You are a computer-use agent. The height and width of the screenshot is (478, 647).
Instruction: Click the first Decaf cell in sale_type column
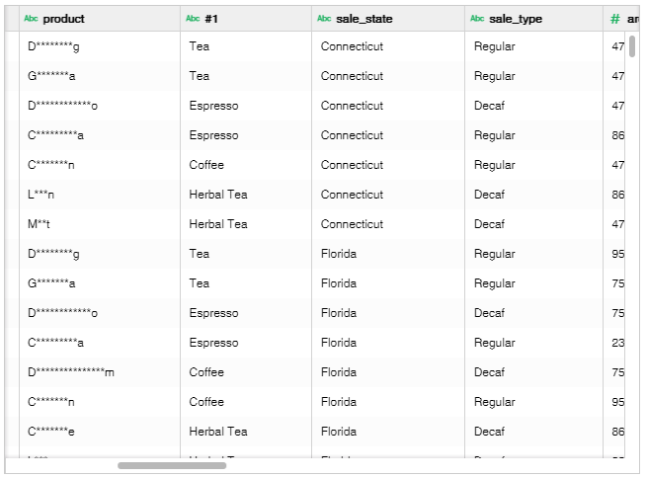tap(489, 106)
